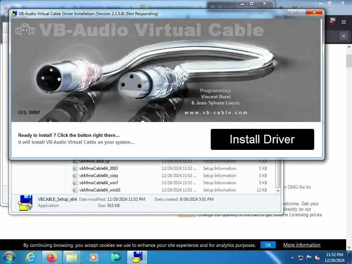The width and height of the screenshot is (352, 264).
Task: Minimize the VB-Audio installer window
Action: [292, 12]
